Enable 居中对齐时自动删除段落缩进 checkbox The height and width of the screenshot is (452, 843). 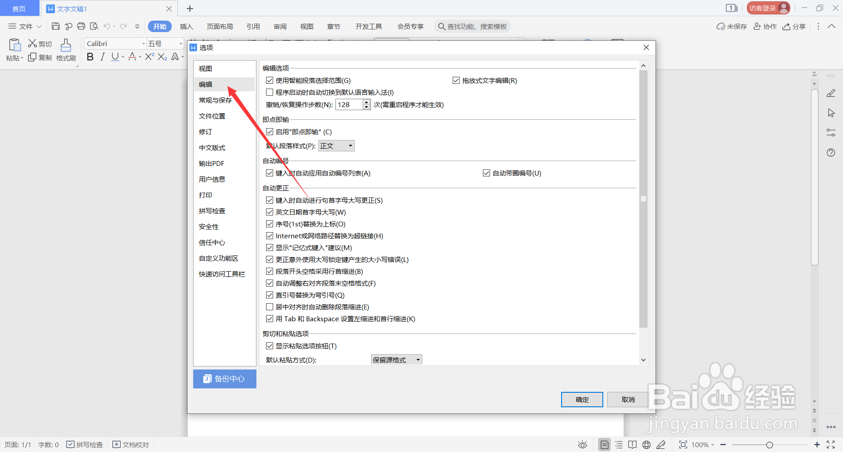click(270, 306)
